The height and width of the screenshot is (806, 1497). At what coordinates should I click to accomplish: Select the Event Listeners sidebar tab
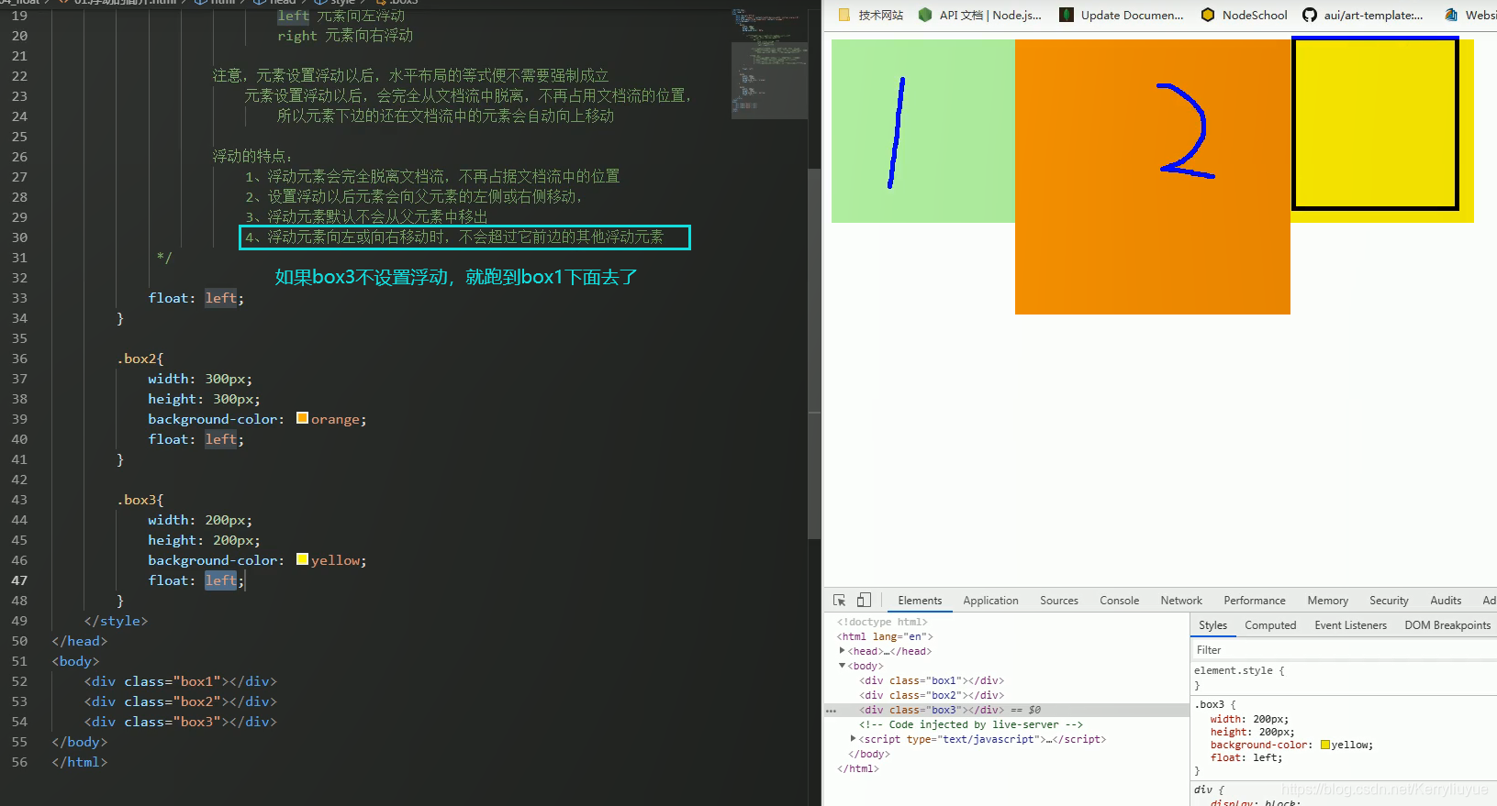pos(1350,625)
